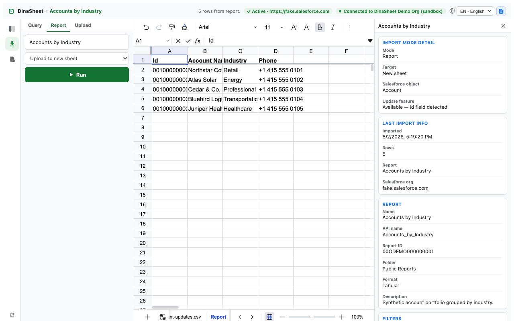Select the paint format roller icon
Viewport: 514px width, 321px height.
172,27
